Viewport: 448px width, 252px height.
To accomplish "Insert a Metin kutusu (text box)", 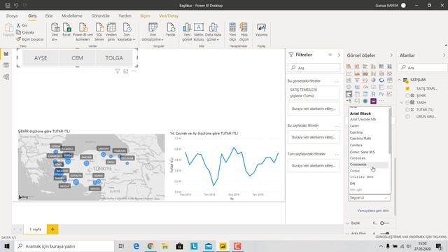I will 199,28.
